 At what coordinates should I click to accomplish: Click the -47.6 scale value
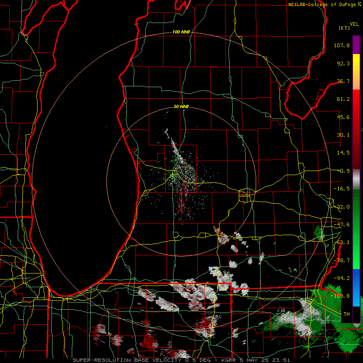coord(342,225)
